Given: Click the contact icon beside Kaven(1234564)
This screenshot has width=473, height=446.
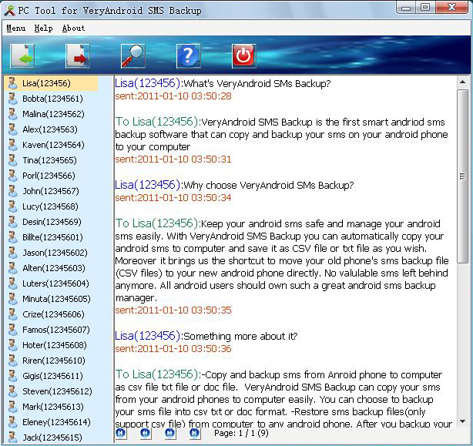Looking at the screenshot, I should (12, 145).
